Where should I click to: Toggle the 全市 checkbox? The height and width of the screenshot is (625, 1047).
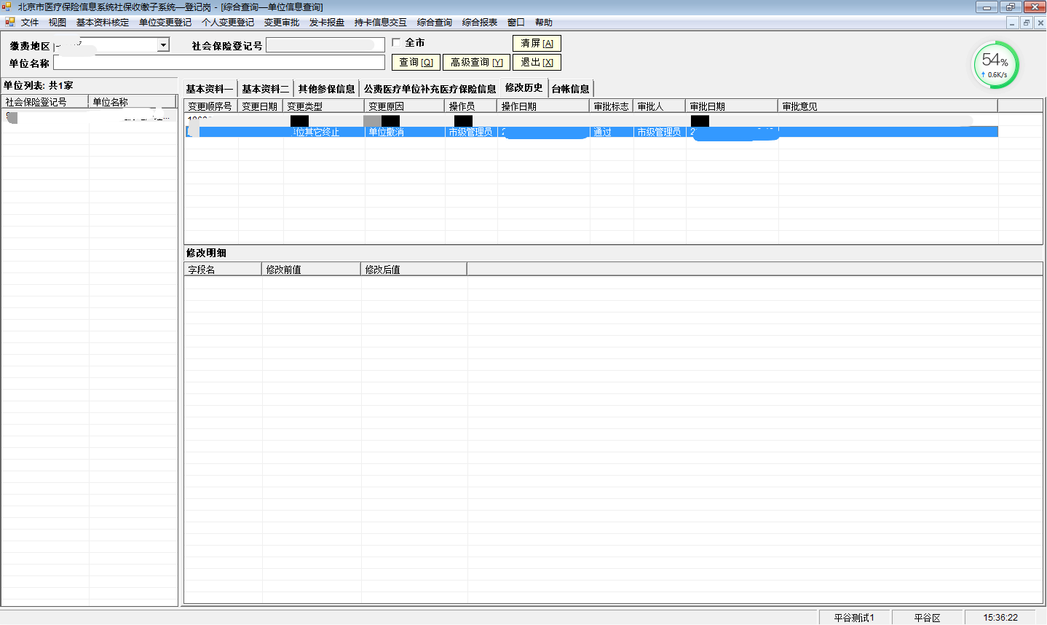[x=397, y=43]
